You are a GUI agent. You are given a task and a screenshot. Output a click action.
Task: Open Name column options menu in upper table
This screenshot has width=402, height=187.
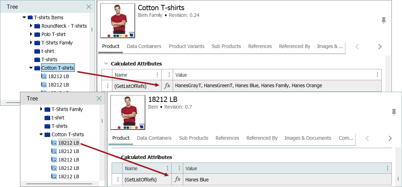coord(157,75)
